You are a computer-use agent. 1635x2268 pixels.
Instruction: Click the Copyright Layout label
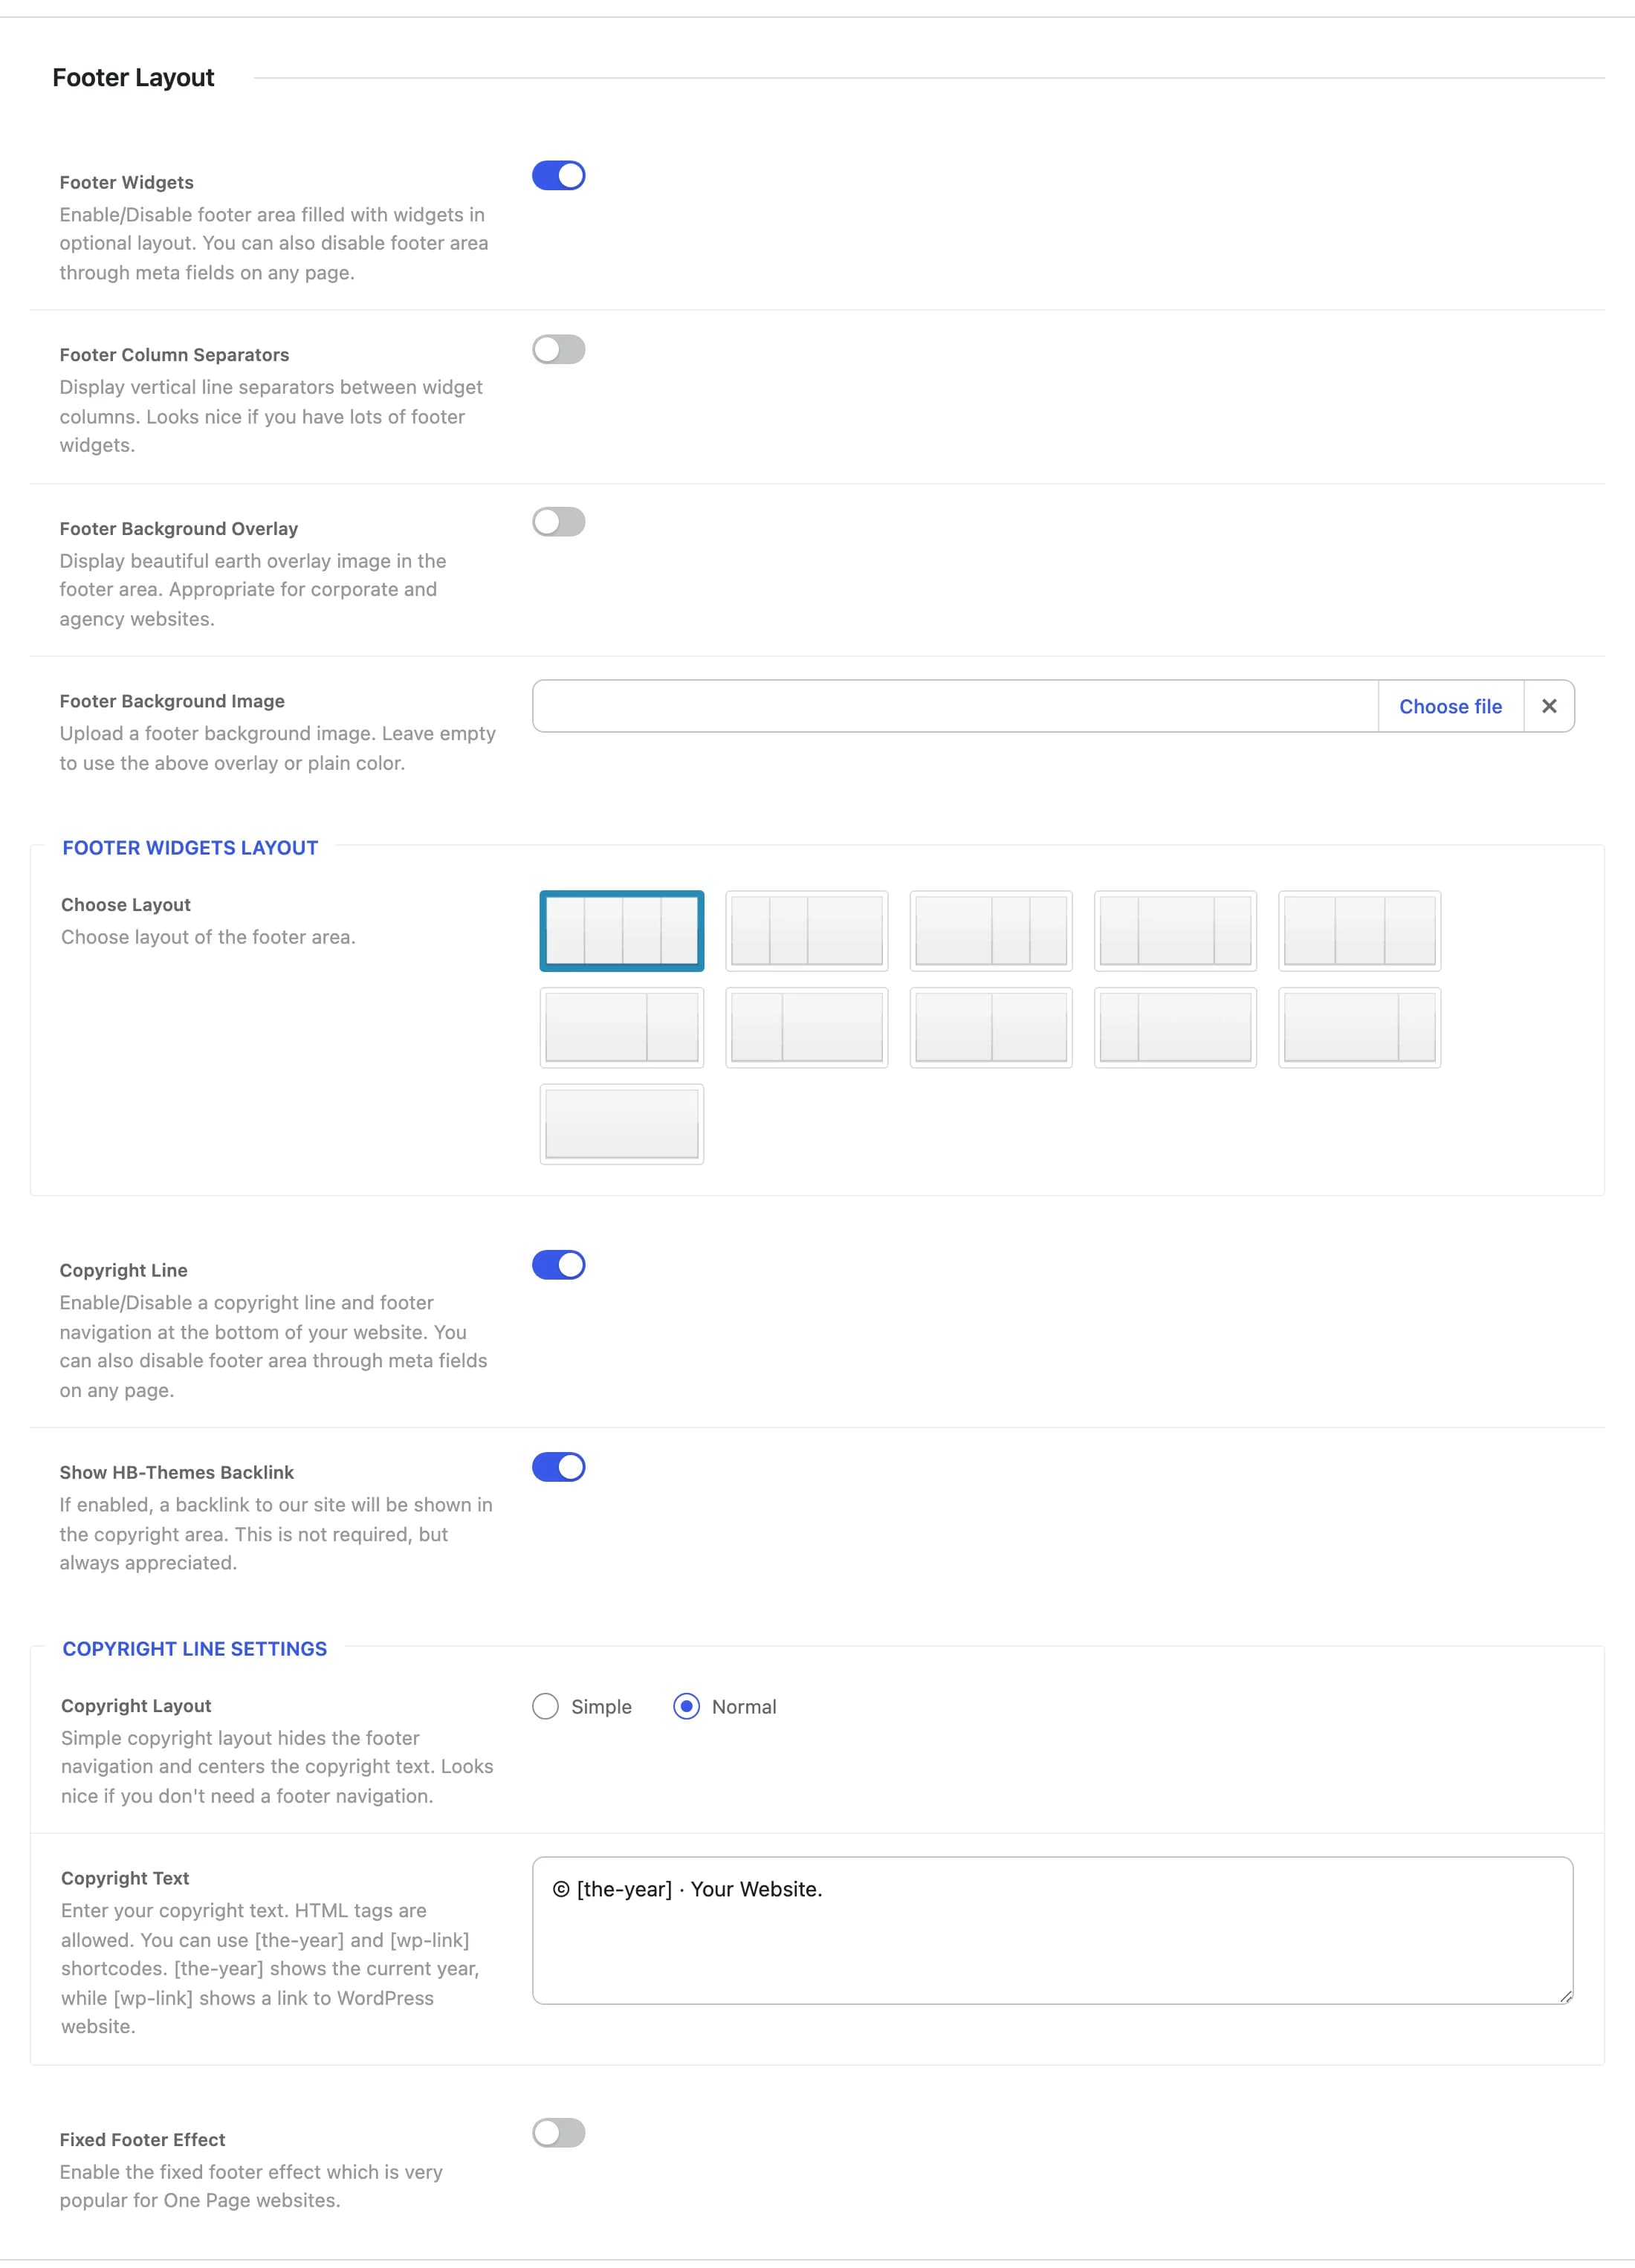136,1705
